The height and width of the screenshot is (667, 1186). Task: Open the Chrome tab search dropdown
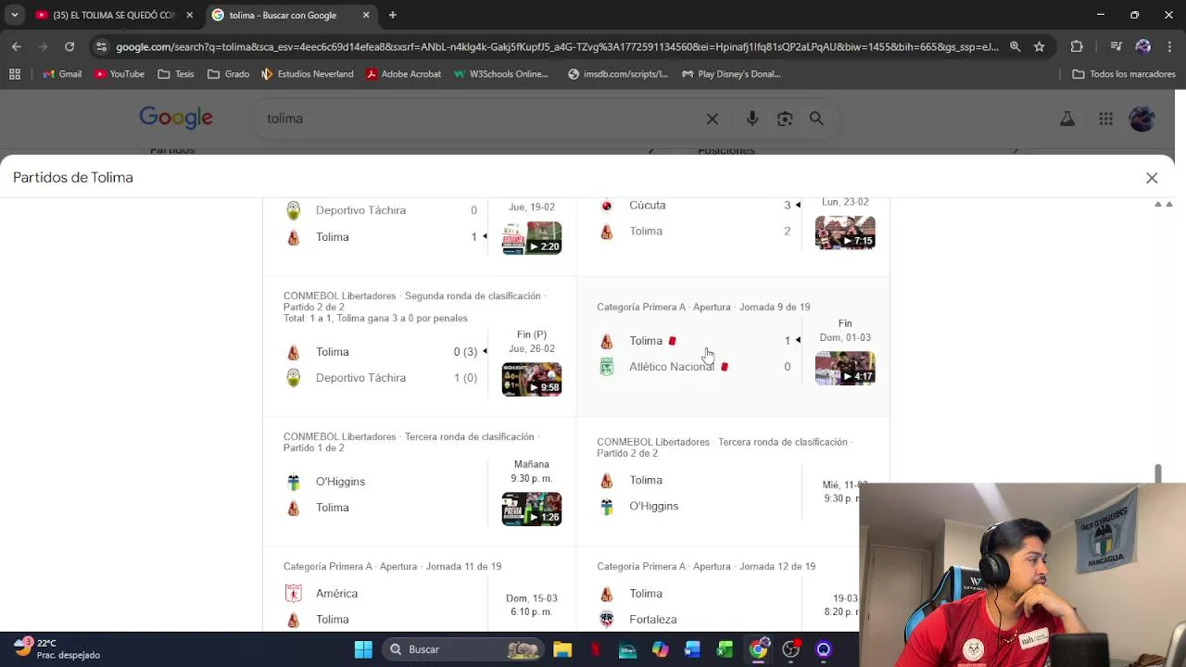pos(14,15)
